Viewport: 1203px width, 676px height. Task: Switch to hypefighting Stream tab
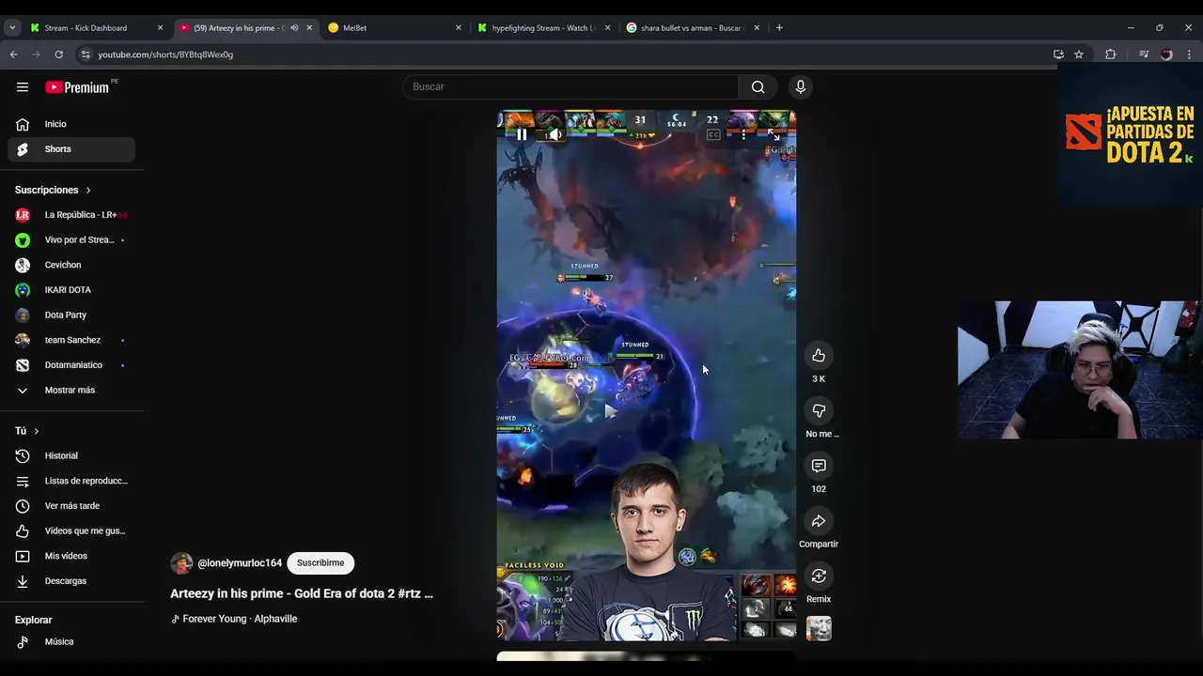point(543,28)
